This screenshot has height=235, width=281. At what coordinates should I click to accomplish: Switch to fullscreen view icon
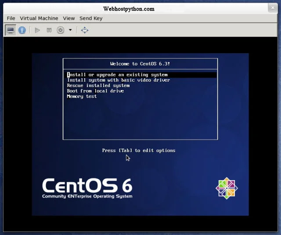[x=85, y=30]
